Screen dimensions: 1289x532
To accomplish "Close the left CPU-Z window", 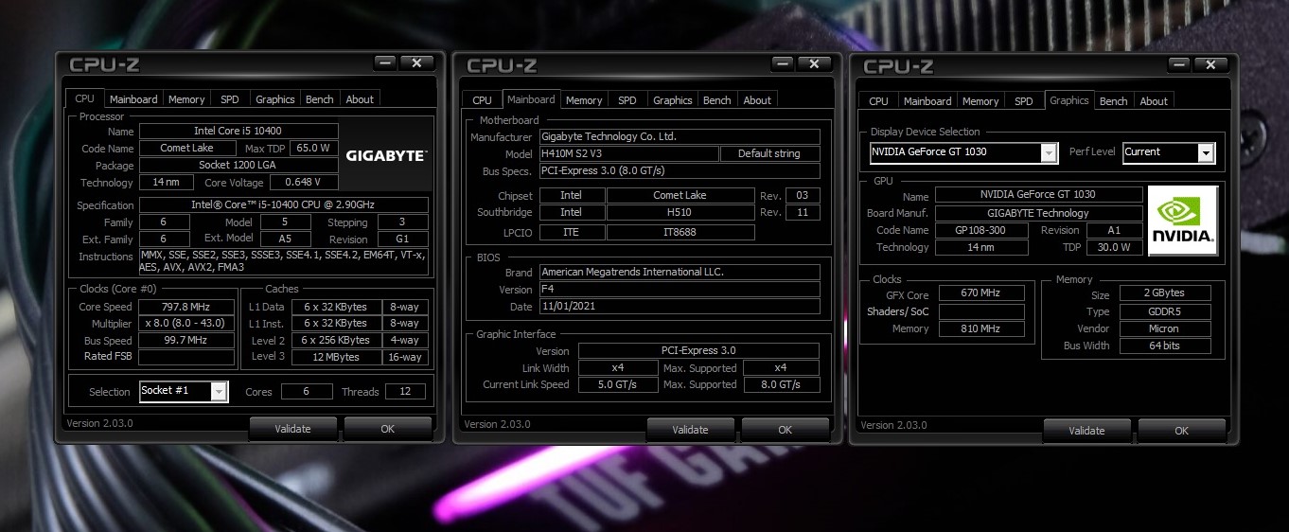I will tap(416, 62).
